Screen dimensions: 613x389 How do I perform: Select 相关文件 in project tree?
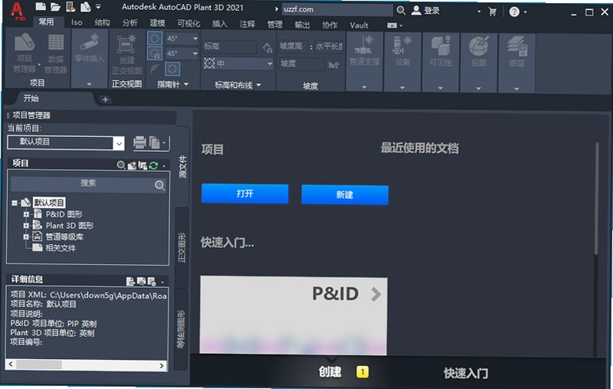[x=60, y=248]
